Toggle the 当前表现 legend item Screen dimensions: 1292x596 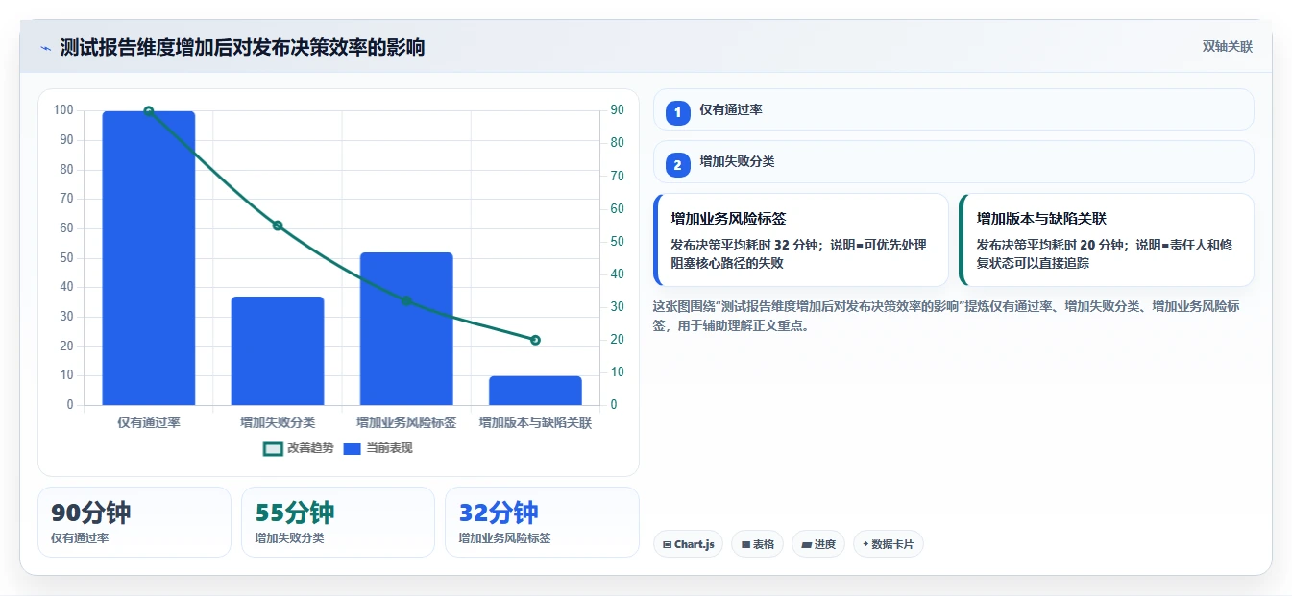[378, 448]
